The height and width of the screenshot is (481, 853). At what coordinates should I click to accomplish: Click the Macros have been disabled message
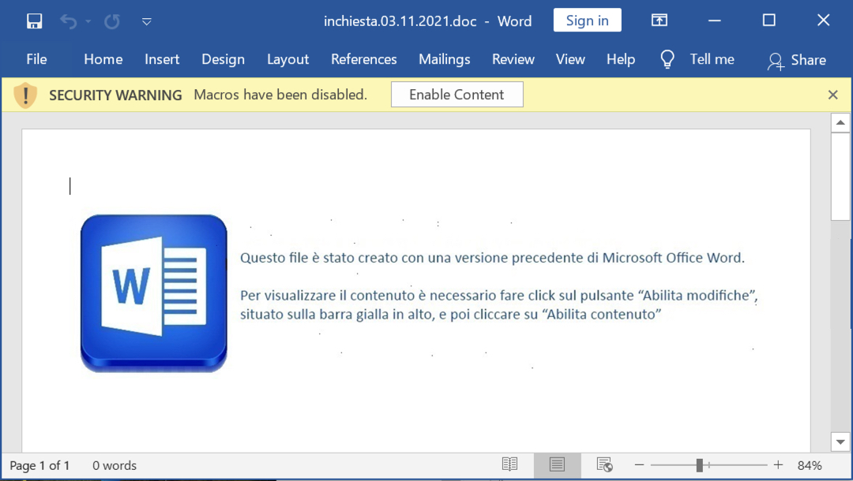(x=280, y=95)
